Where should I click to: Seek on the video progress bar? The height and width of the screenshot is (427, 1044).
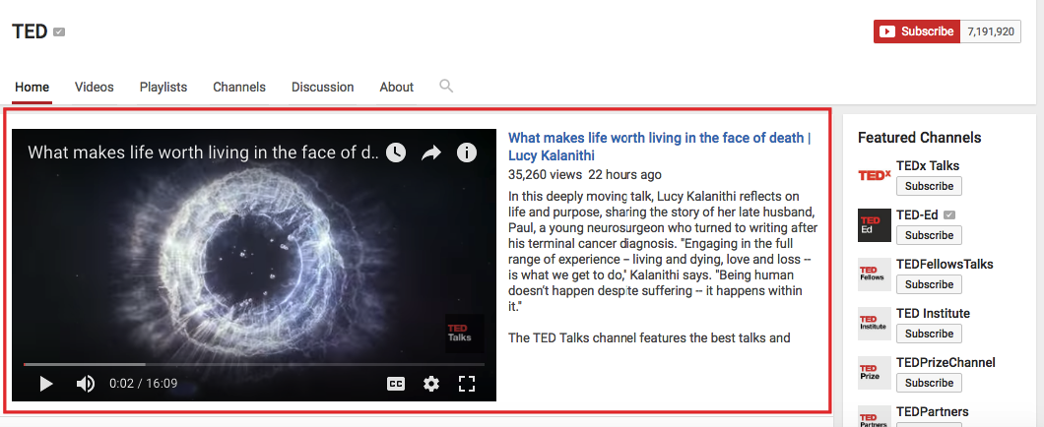click(254, 364)
